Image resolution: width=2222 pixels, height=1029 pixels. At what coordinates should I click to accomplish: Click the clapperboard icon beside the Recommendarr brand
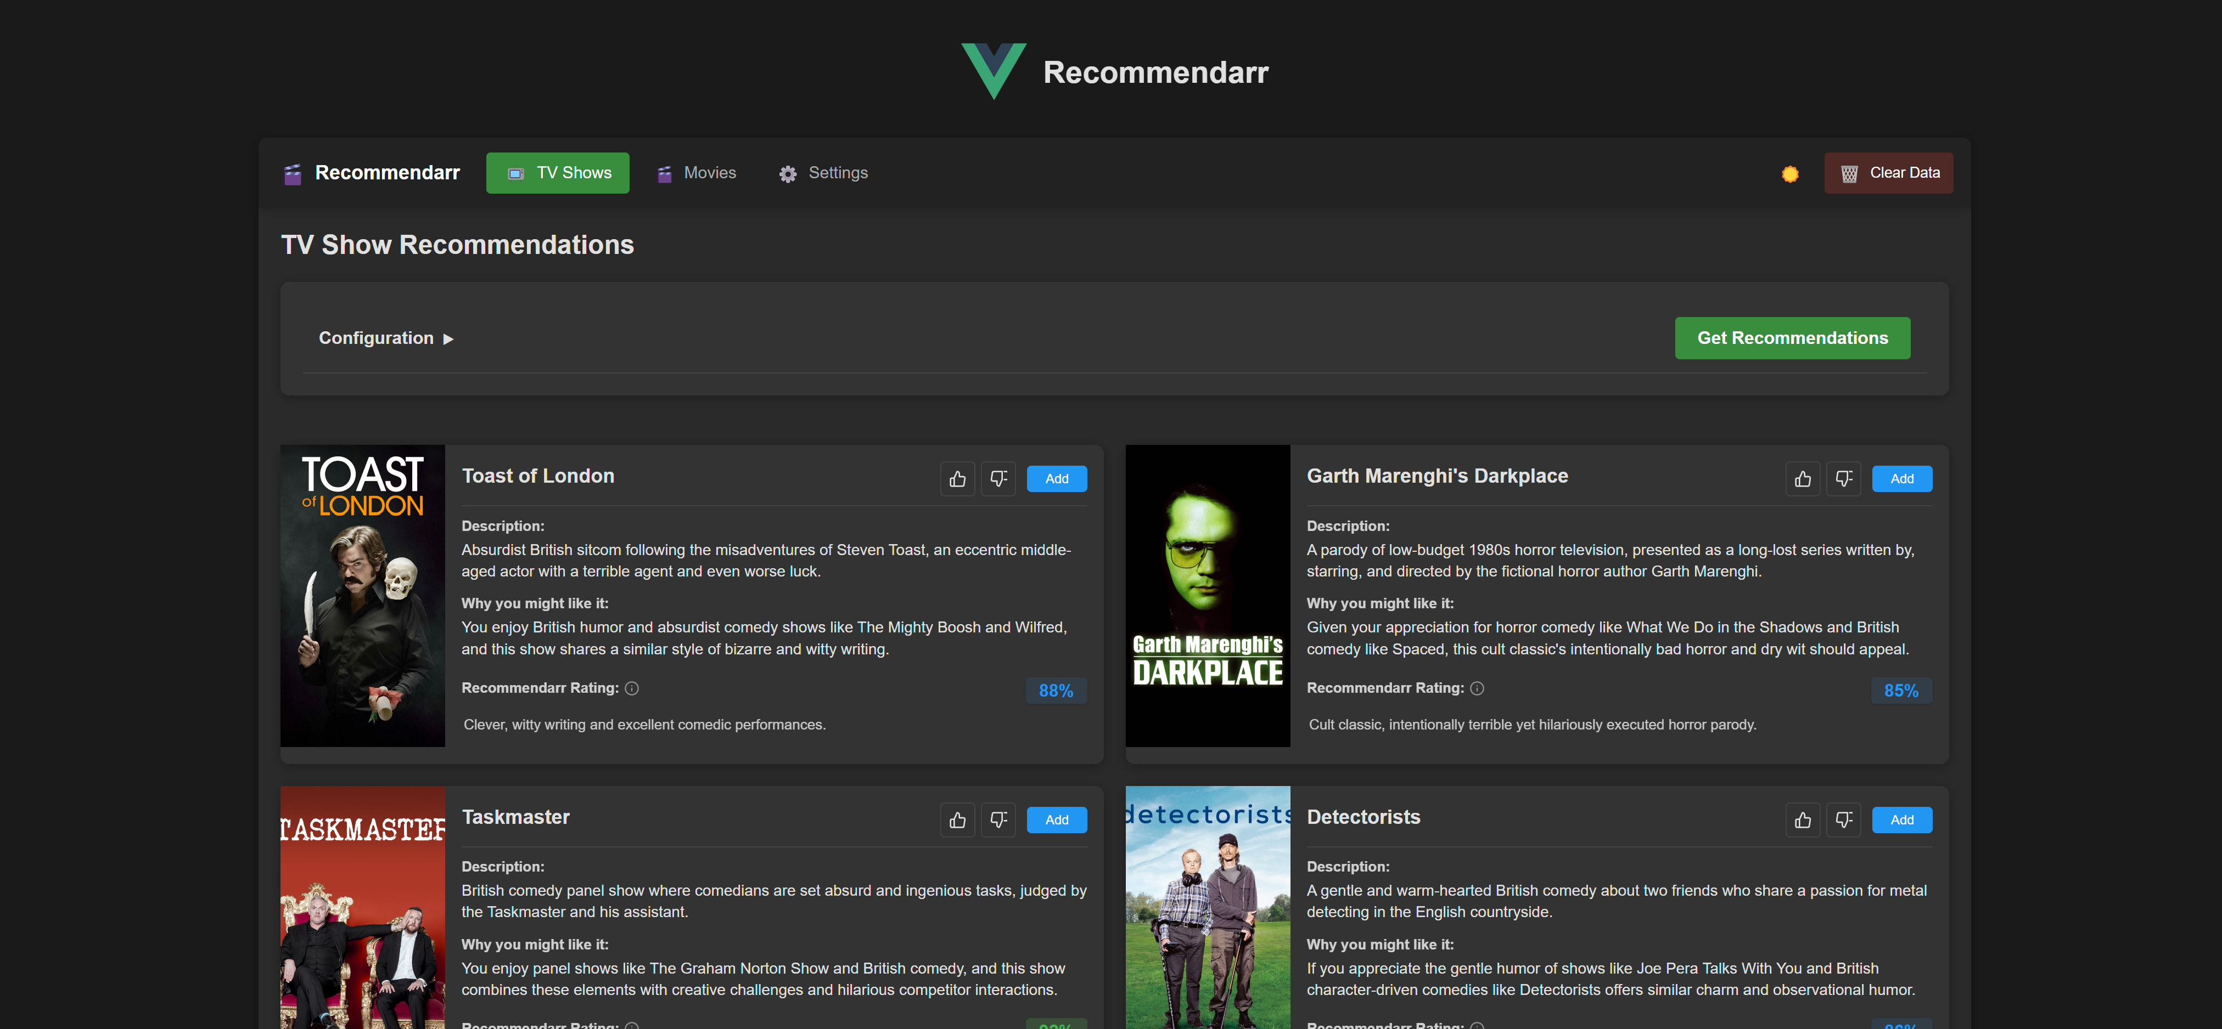click(293, 174)
